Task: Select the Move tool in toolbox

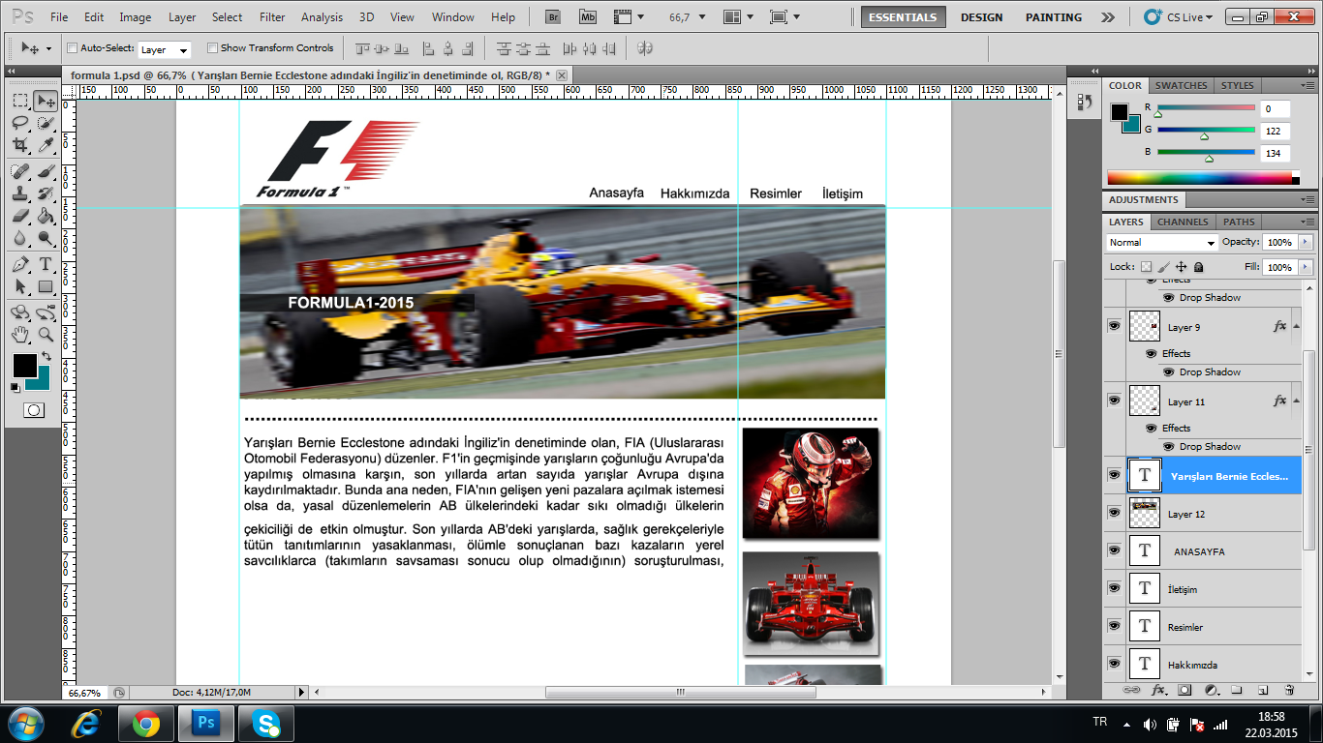Action: point(46,101)
